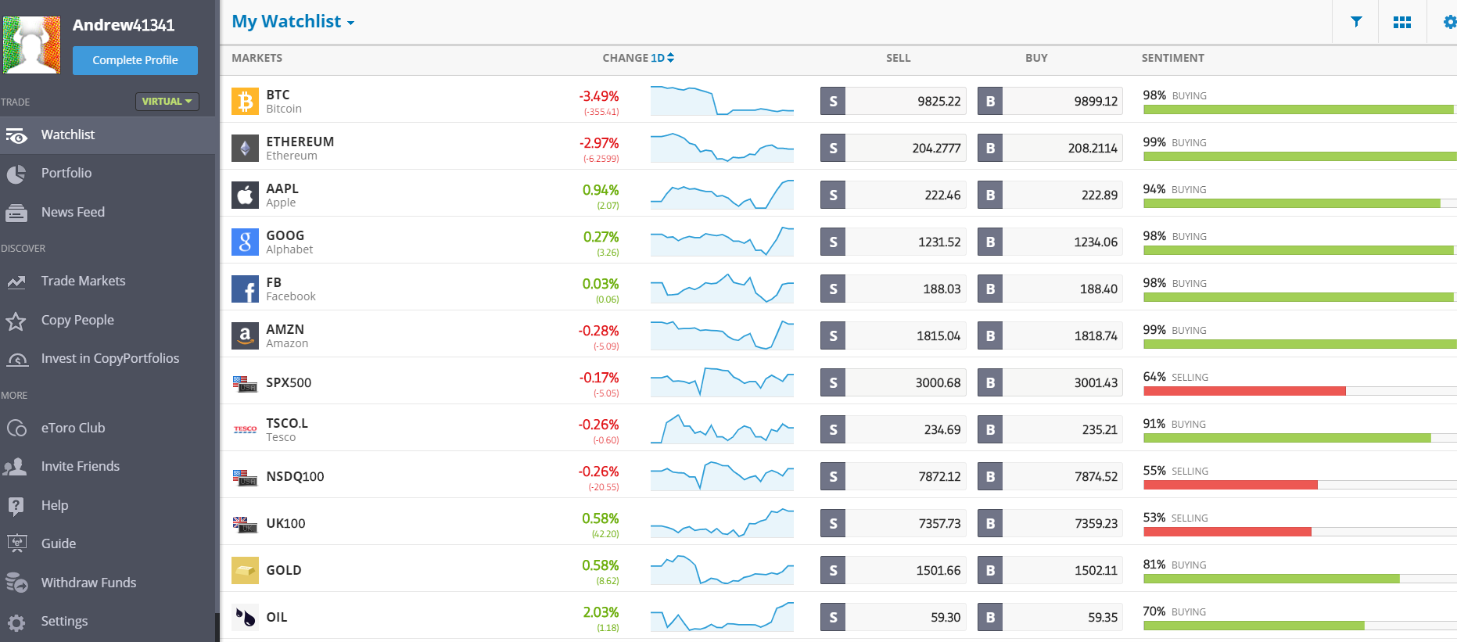Click the Andrew41341 username

point(124,25)
